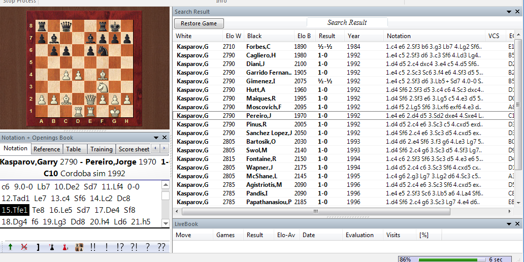Open Notation + Openings Book panel dropdown arrow
The image size is (524, 262).
156,138
